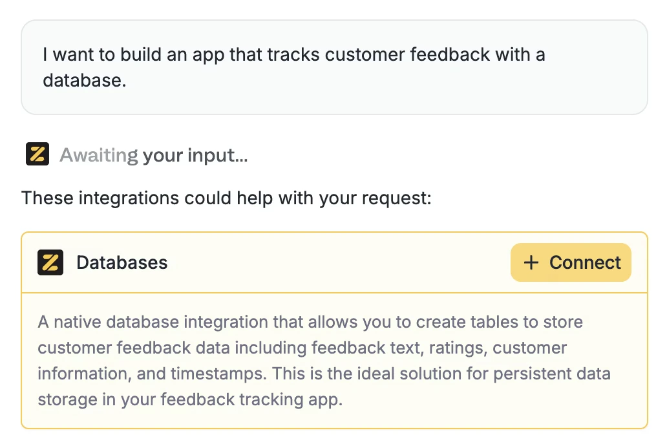Screen dimensions: 667x446
Task: Select the Databases integration card
Action: 333,330
